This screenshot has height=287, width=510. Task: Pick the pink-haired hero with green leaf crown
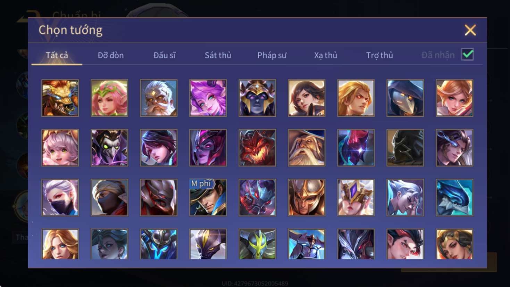click(109, 98)
